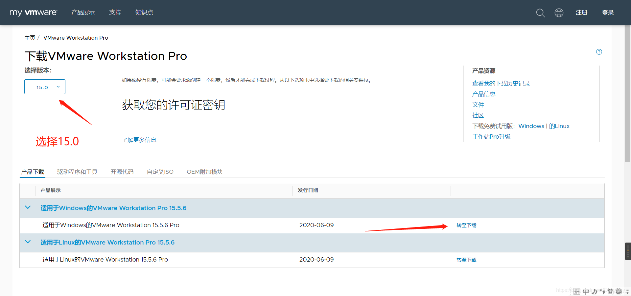Click 适用于Linux的VMware Workstation Pro 15.5.6 heading
The height and width of the screenshot is (296, 631).
click(x=107, y=242)
